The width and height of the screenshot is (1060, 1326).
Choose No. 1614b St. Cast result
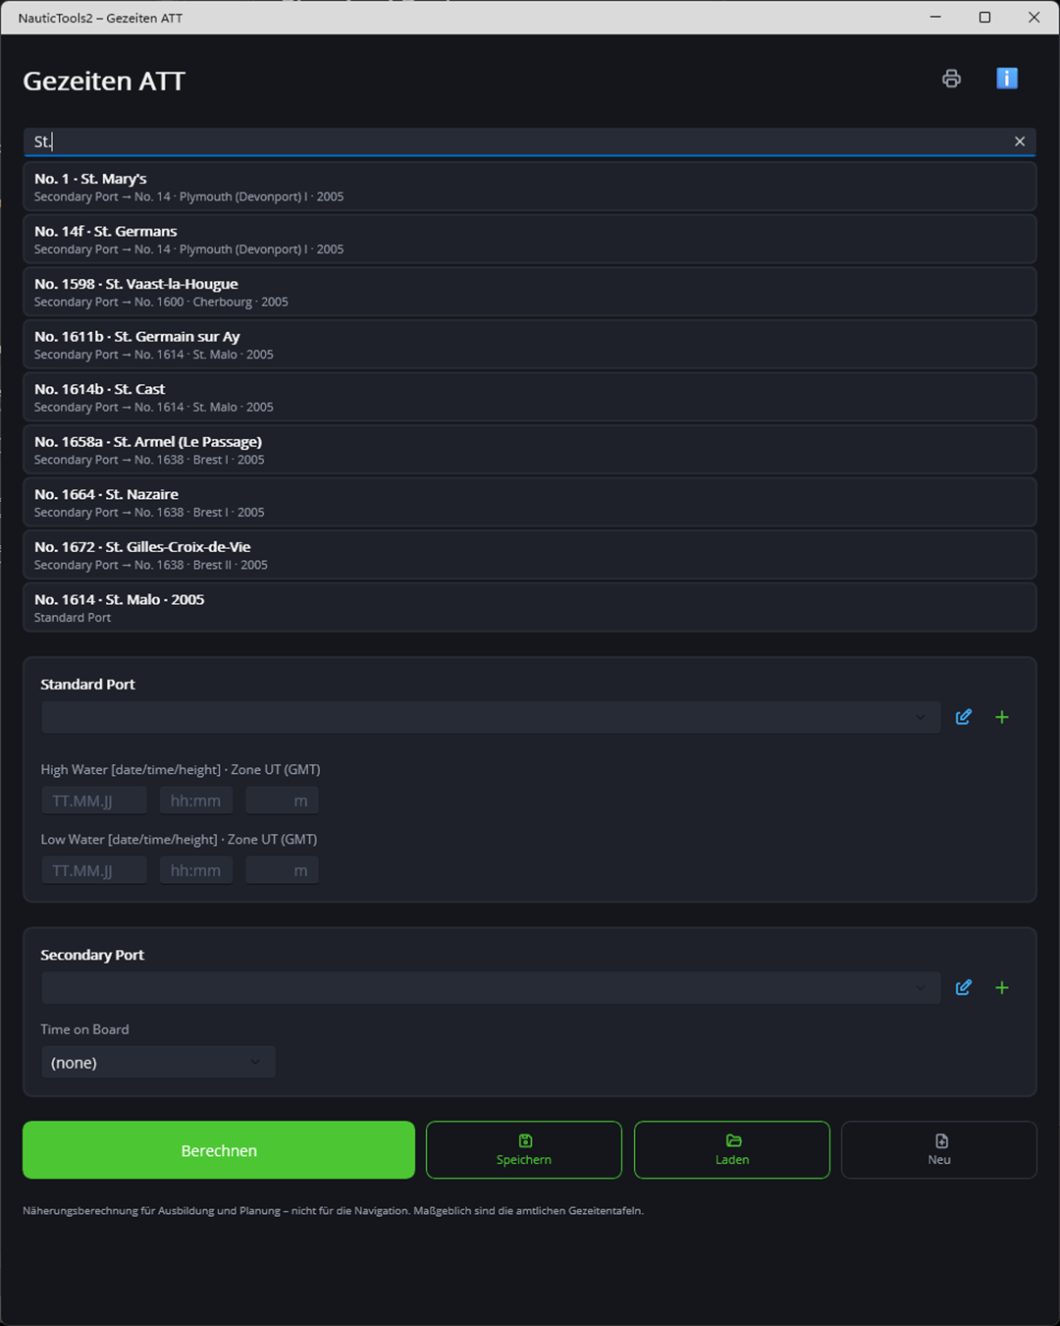tap(530, 397)
